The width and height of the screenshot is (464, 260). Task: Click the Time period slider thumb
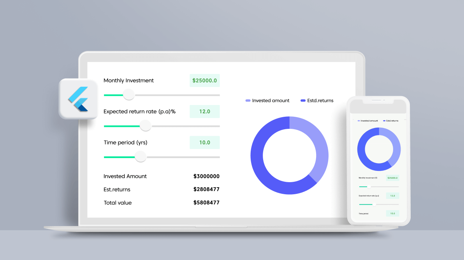click(x=140, y=157)
